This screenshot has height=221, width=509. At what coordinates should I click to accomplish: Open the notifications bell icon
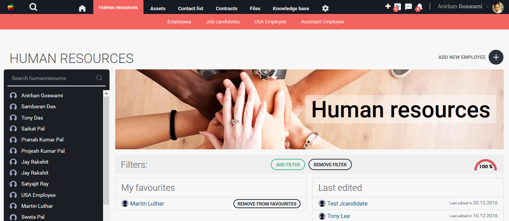[x=419, y=7]
